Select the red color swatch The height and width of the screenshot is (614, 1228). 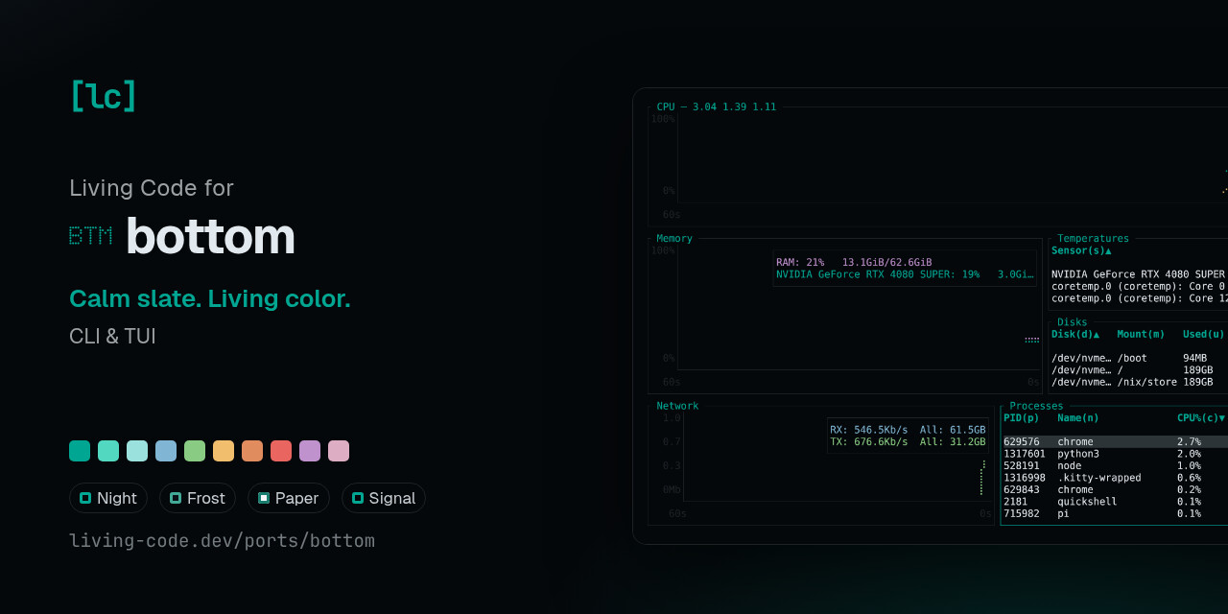tap(281, 451)
